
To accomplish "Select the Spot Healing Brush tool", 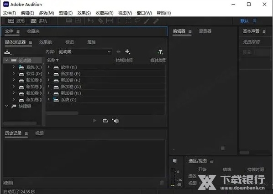I will click(x=156, y=21).
